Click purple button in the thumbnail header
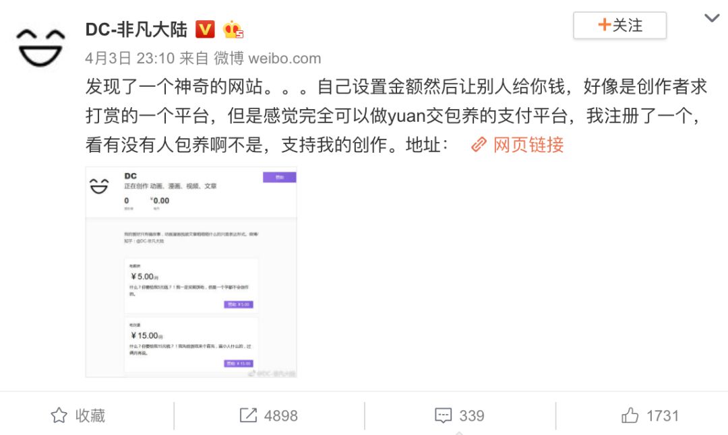The image size is (728, 435). (x=280, y=177)
